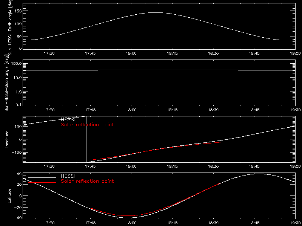
Task: Click the 1.0 tick on Moon angle axis
Action: [x=18, y=92]
